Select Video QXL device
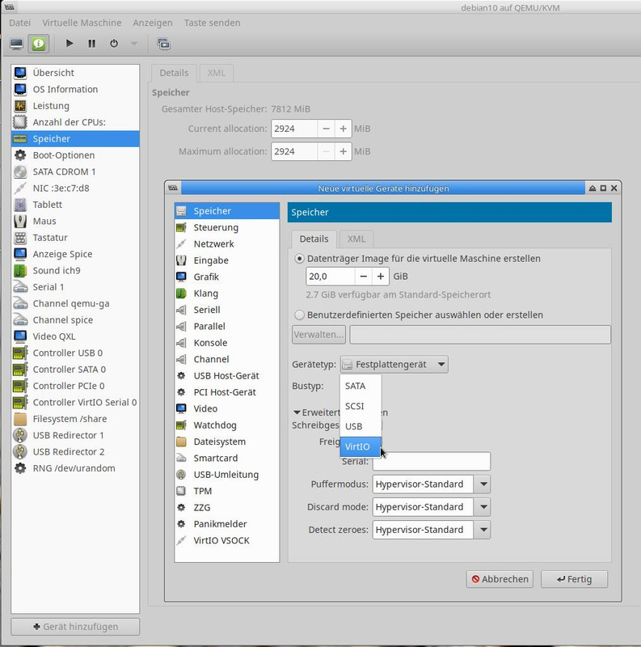This screenshot has height=647, width=641. coord(75,336)
